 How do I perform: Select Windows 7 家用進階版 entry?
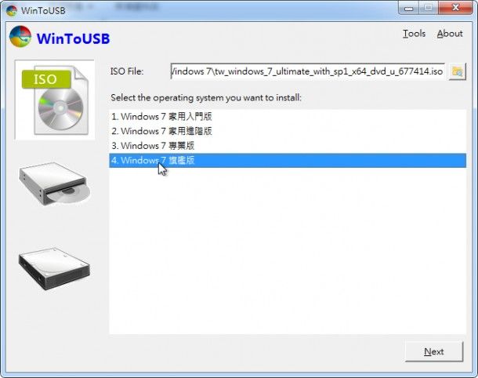pyautogui.click(x=288, y=131)
